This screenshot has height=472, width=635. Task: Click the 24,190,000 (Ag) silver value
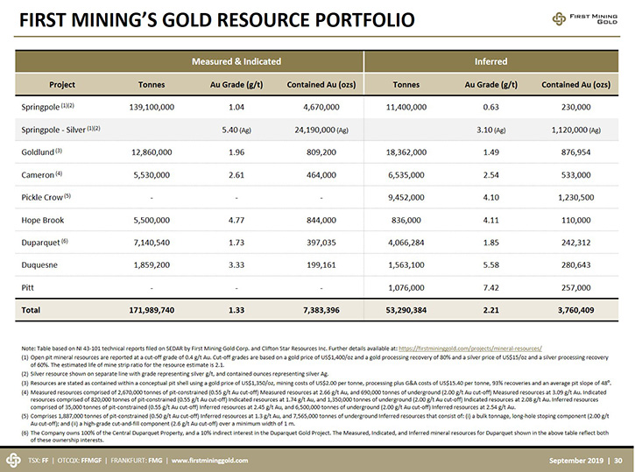(x=321, y=130)
